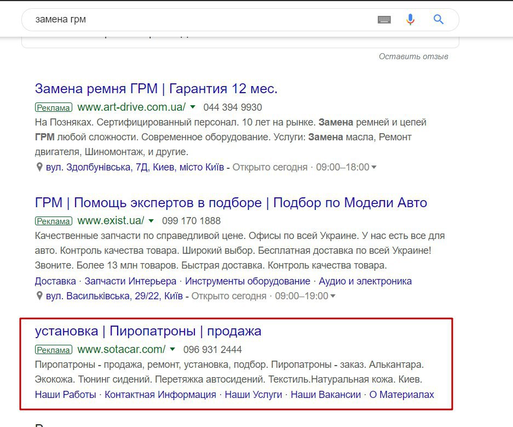Open the 'Наши Вакансии' sitelink

pos(326,395)
